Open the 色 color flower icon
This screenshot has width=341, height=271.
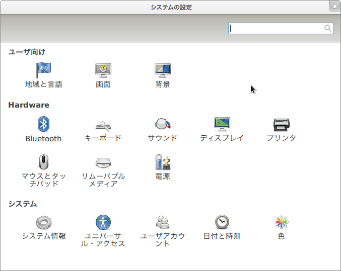(x=282, y=222)
